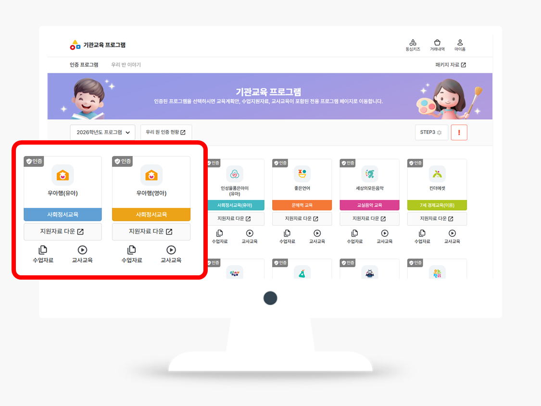Click the red exclamation alert button
This screenshot has height=406, width=541.
(459, 133)
